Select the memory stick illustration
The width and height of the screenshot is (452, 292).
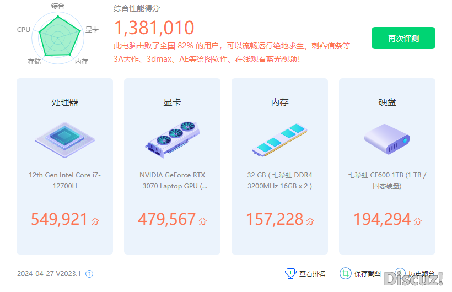(x=279, y=140)
